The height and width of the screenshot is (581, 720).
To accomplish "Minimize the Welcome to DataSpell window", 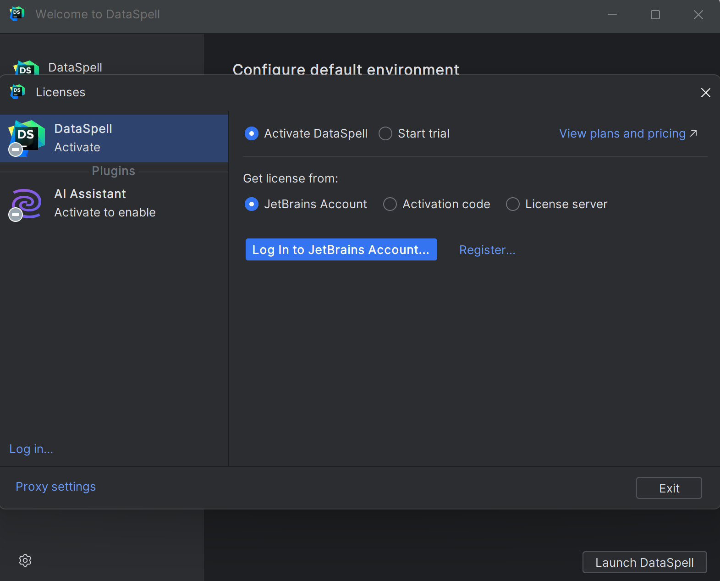I will 612,15.
